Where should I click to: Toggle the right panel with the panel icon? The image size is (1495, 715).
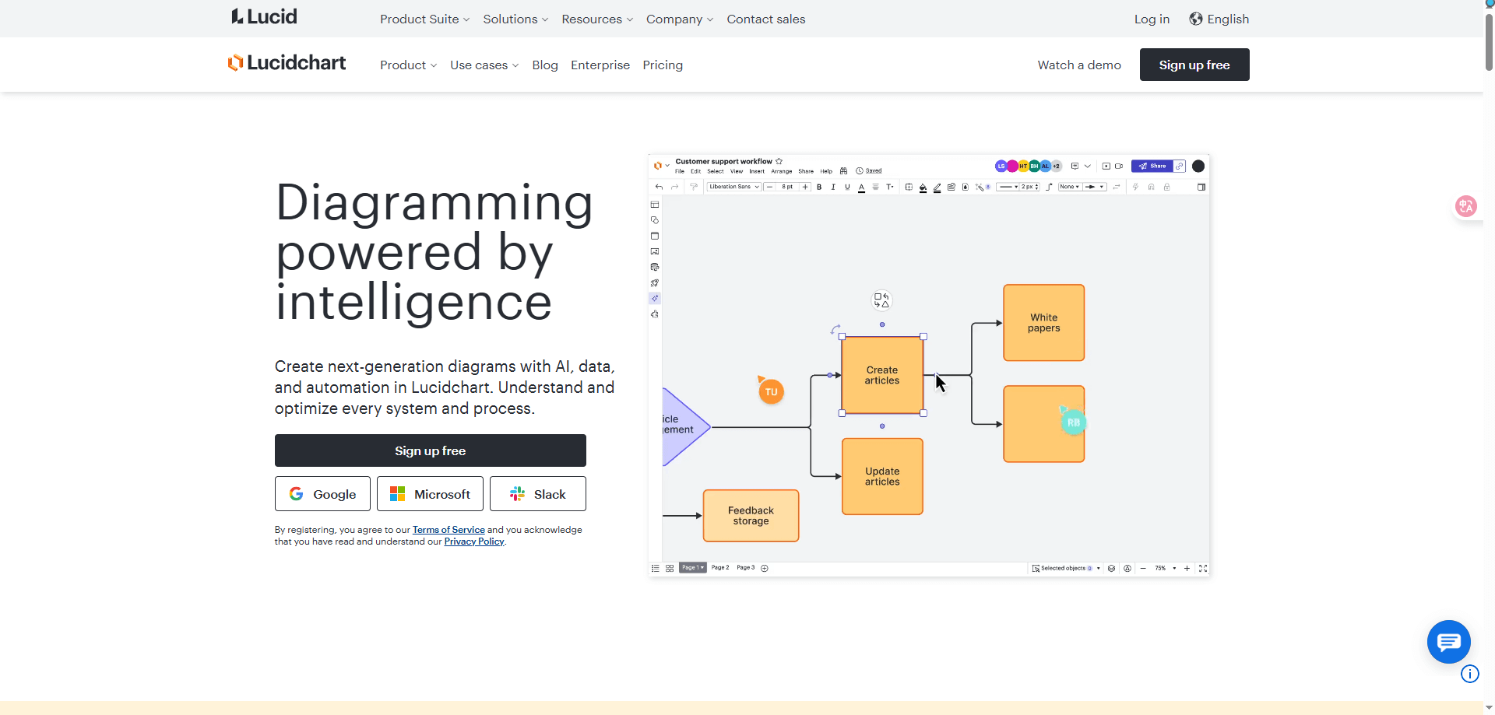1202,187
